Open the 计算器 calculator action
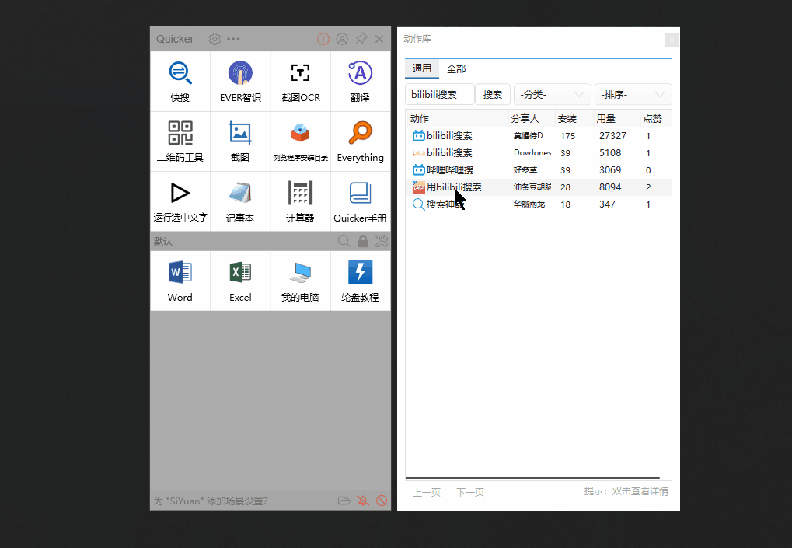 click(x=300, y=201)
